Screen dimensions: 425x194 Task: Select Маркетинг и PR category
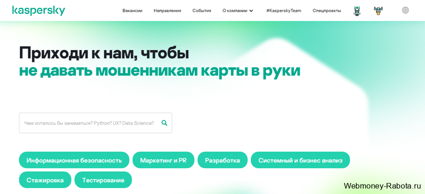click(163, 160)
